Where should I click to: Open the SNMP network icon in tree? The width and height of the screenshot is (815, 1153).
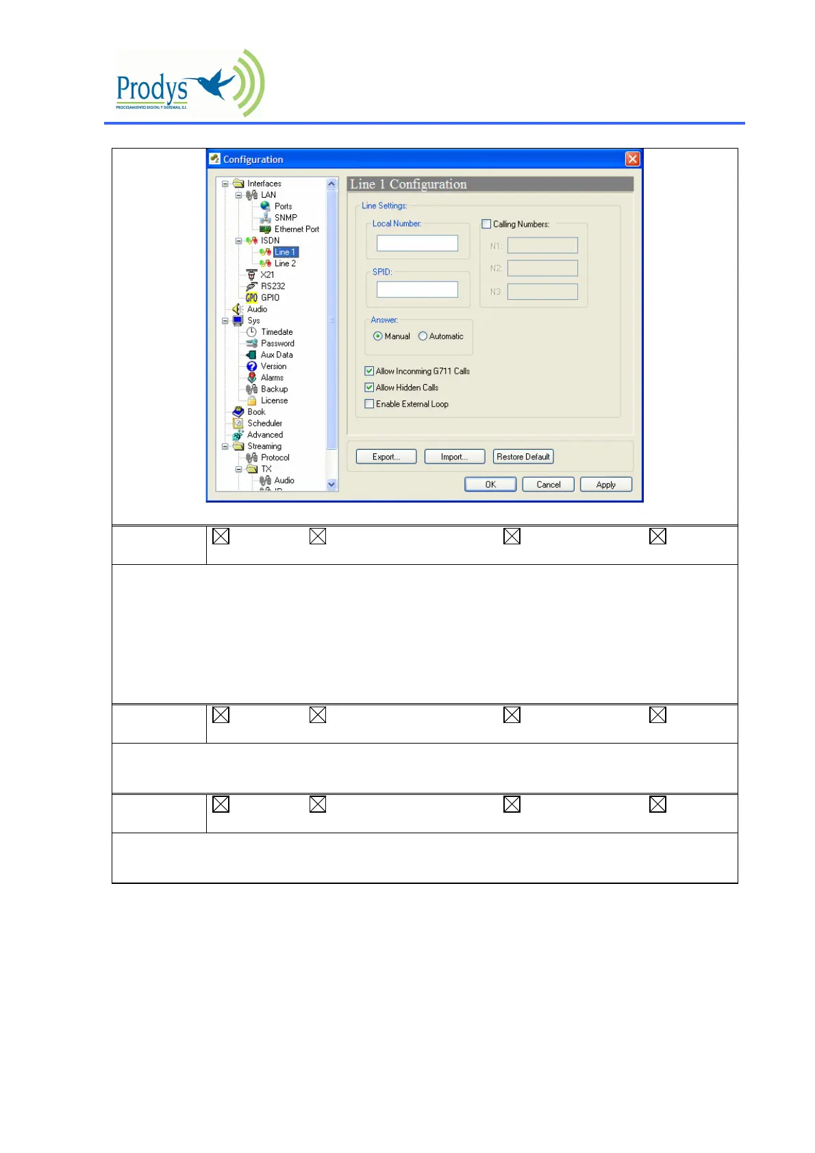coord(265,218)
